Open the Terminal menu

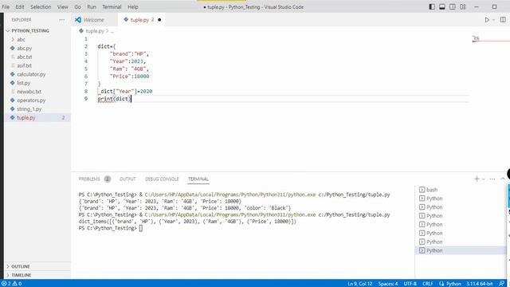click(x=112, y=7)
